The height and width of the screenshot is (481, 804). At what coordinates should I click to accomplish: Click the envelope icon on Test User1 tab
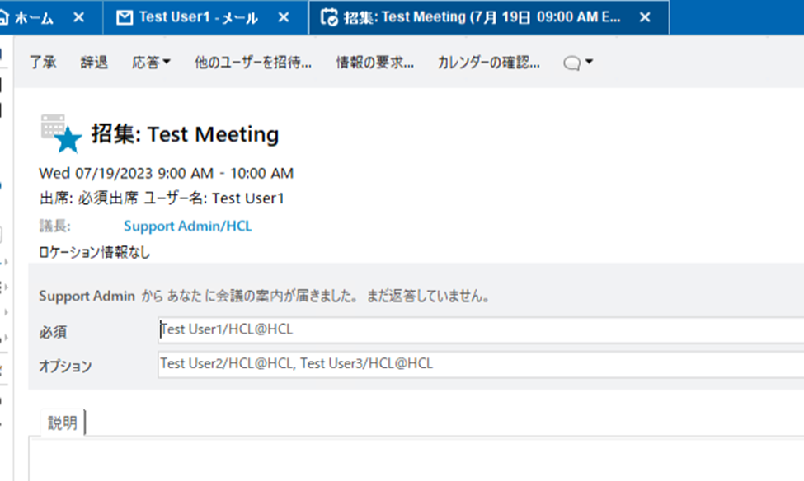click(125, 17)
